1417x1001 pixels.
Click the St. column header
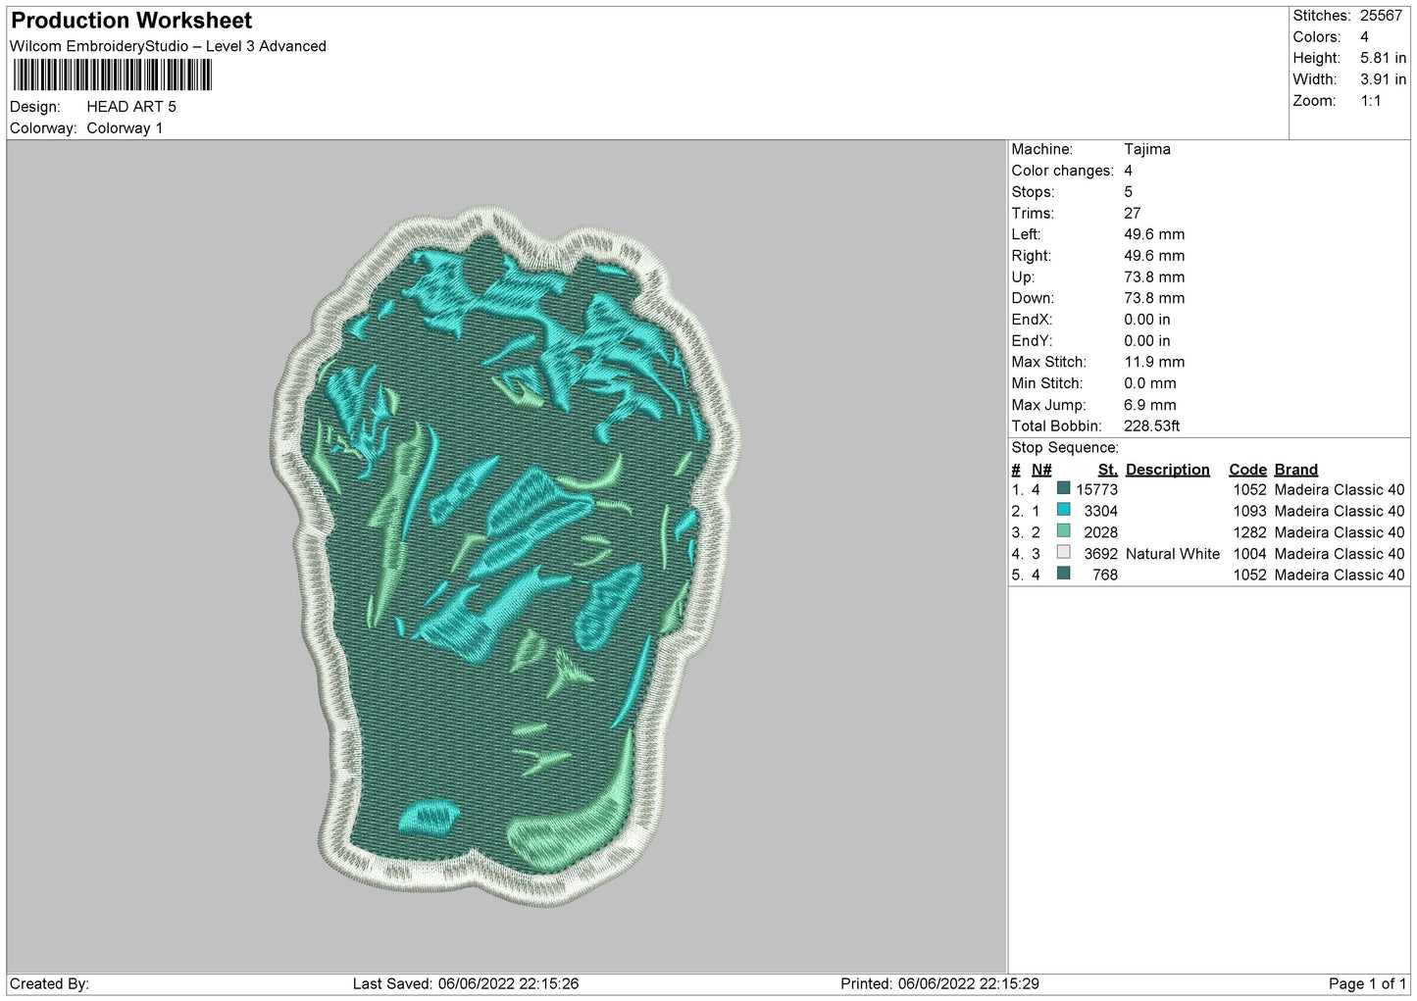1108,470
